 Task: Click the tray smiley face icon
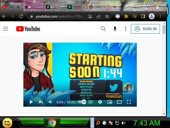[104, 123]
